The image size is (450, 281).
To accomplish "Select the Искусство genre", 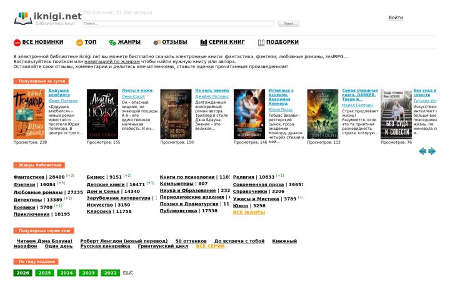I will (100, 205).
